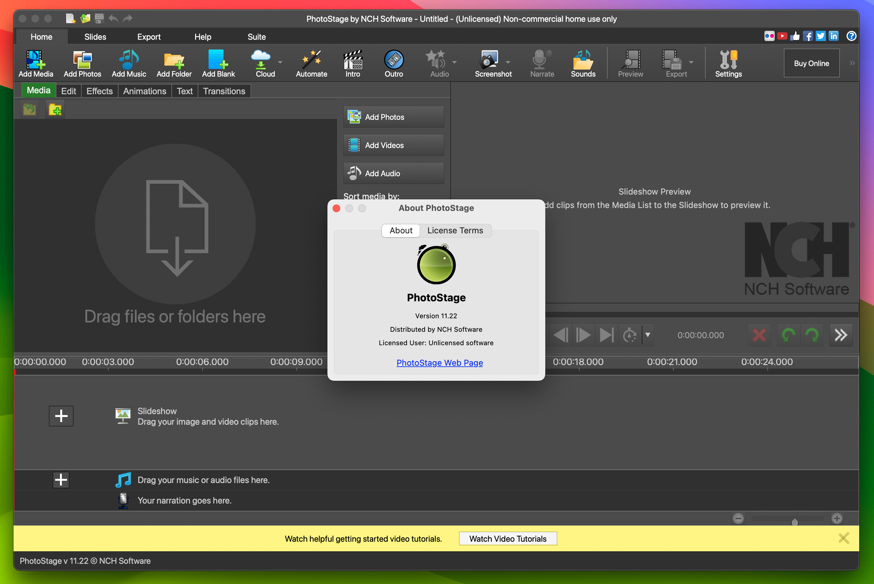The image size is (874, 584).
Task: Toggle the Text panel tab
Action: (x=184, y=91)
